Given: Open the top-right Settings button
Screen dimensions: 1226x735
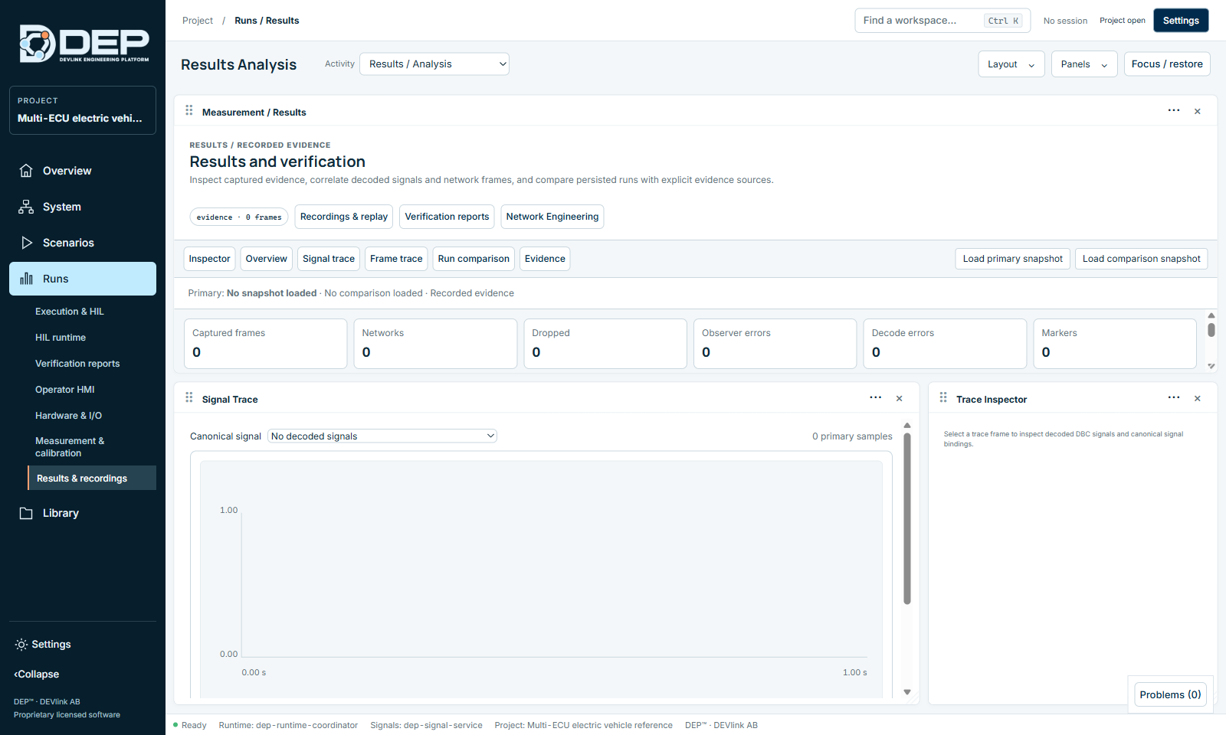Looking at the screenshot, I should (x=1181, y=21).
